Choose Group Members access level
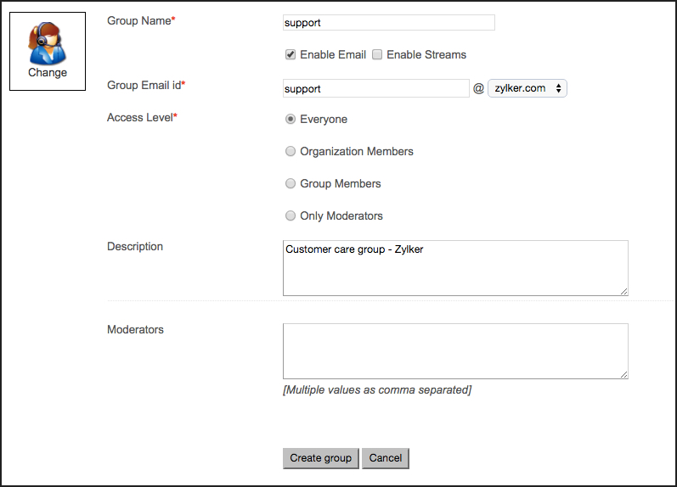This screenshot has width=677, height=487. pos(291,183)
